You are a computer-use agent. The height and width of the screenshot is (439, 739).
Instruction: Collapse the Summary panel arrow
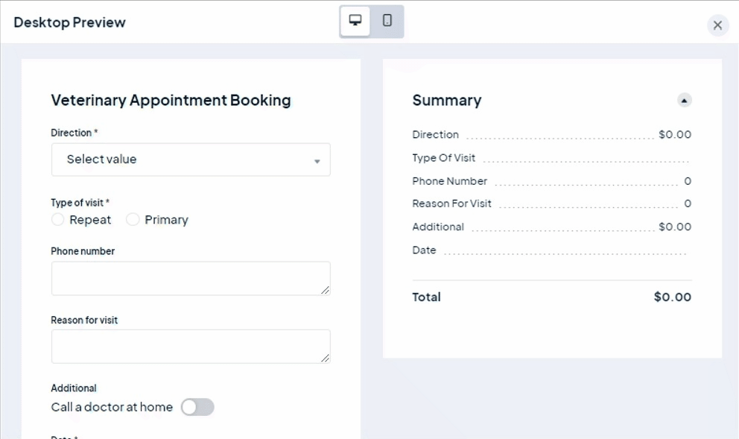[684, 100]
